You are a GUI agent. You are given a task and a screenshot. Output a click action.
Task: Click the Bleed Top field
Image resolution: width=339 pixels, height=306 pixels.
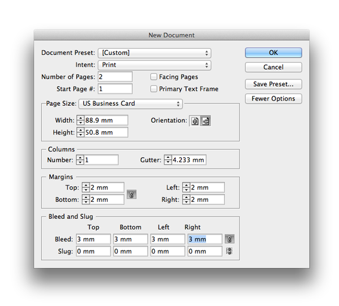[x=93, y=239]
